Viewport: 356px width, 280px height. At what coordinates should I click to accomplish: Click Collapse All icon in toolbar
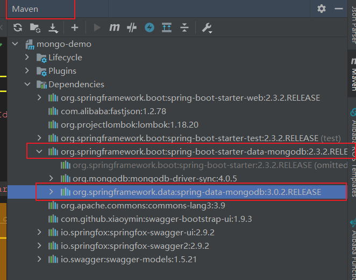coord(184,27)
